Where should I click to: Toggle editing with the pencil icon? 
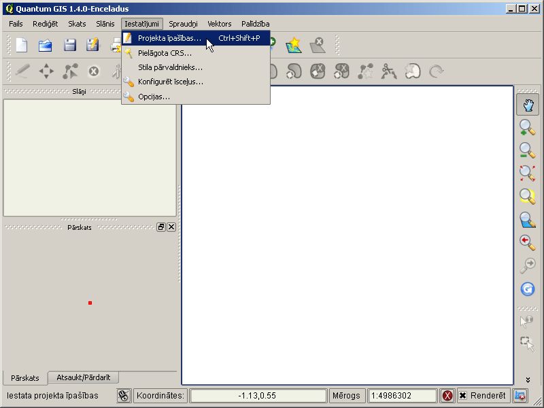tap(22, 71)
